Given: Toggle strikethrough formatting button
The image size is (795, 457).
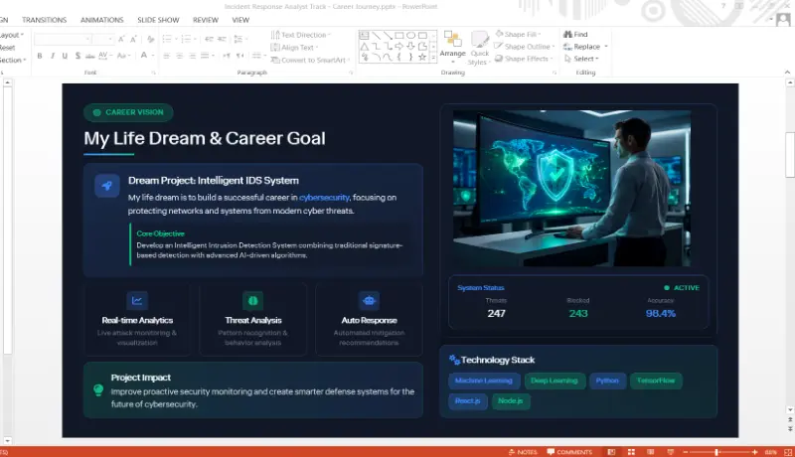Looking at the screenshot, I should (90, 56).
